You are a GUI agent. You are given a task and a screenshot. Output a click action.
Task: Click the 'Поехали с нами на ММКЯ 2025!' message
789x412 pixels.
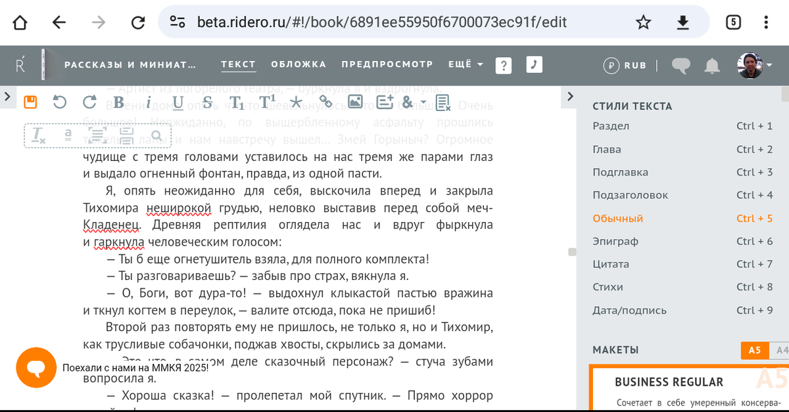[x=135, y=367]
